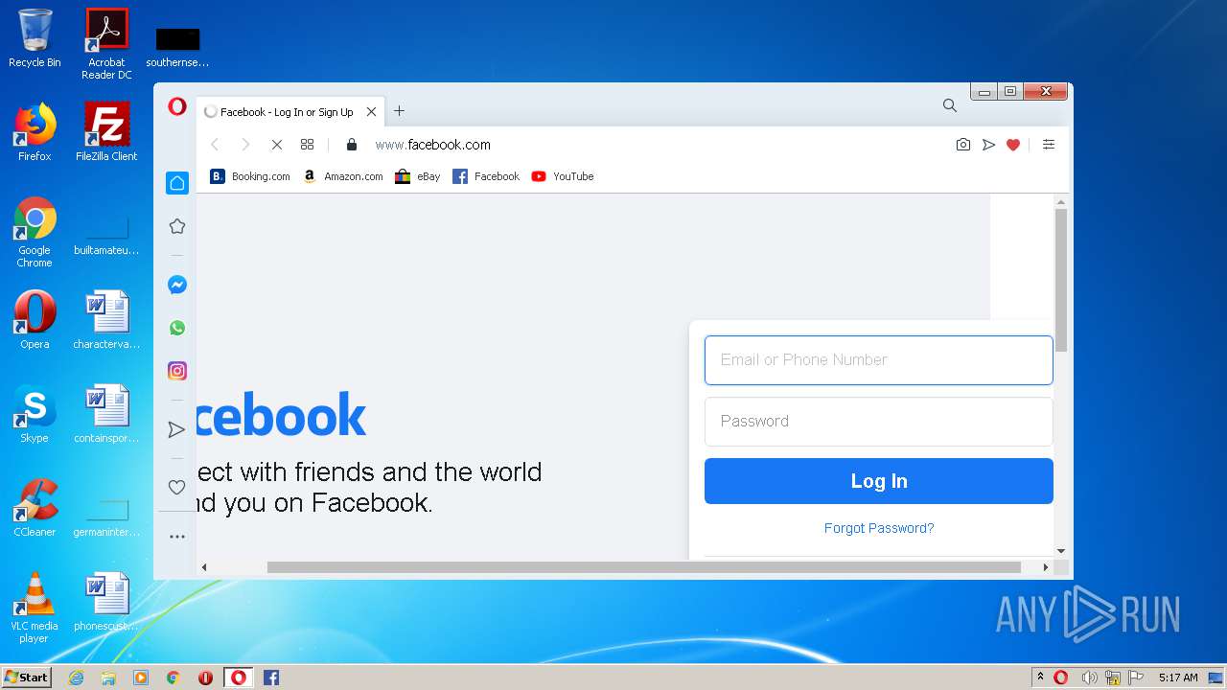Select Google Chrome desktop shortcut

click(35, 232)
